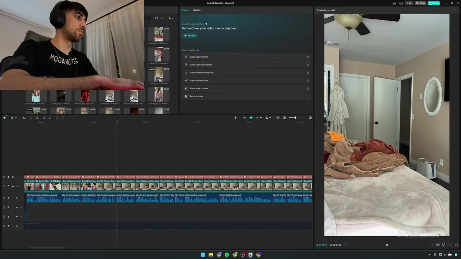Image resolution: width=461 pixels, height=259 pixels.
Task: Click the Windows Start button
Action: (203, 255)
